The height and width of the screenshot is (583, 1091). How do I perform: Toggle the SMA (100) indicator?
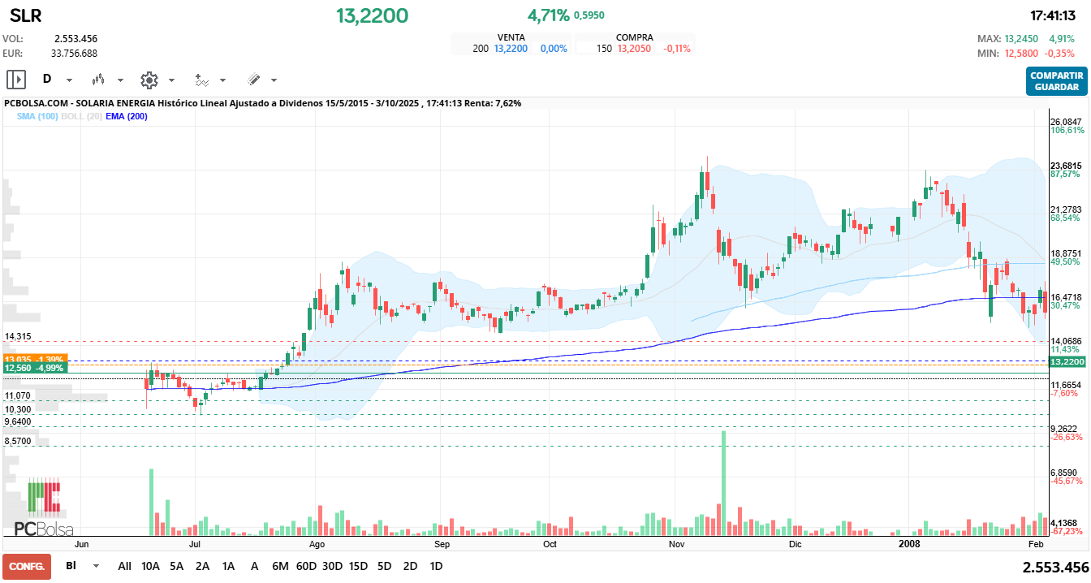tap(37, 116)
